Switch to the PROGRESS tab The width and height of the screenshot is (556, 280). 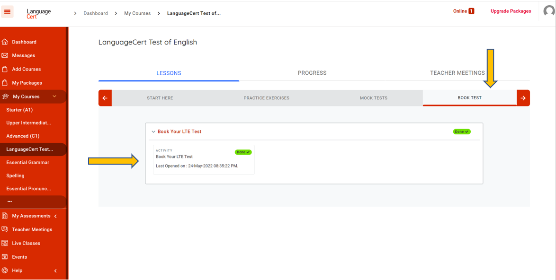[312, 73]
